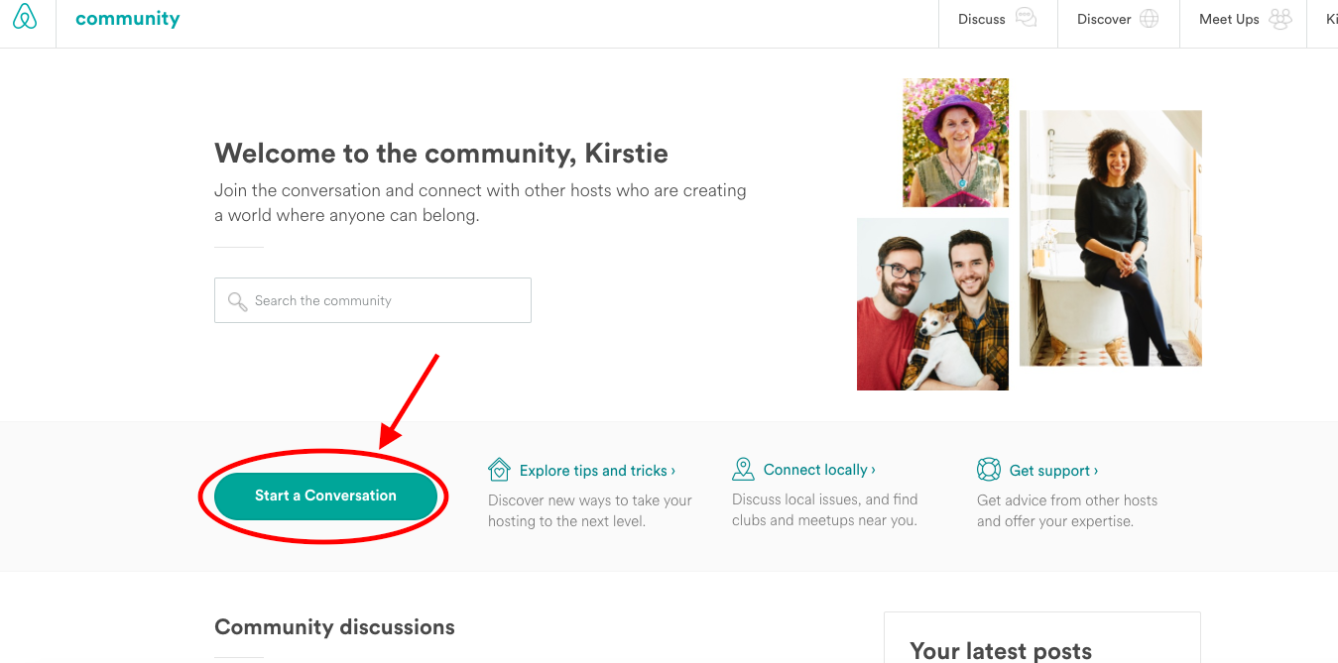The height and width of the screenshot is (663, 1338).
Task: Click the Discuss speech bubble icon
Action: 1025,19
